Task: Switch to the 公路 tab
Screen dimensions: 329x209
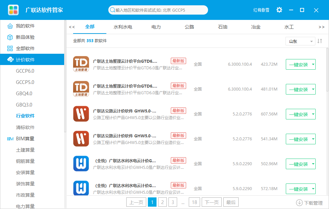Action: [x=189, y=27]
